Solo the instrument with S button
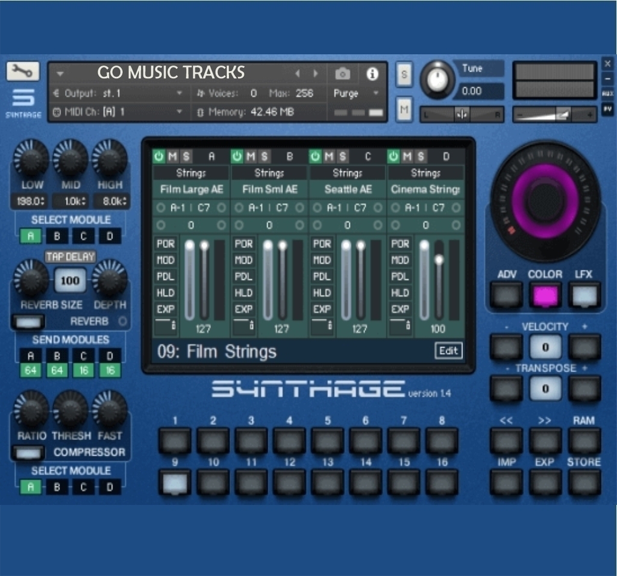617x576 pixels. (404, 74)
